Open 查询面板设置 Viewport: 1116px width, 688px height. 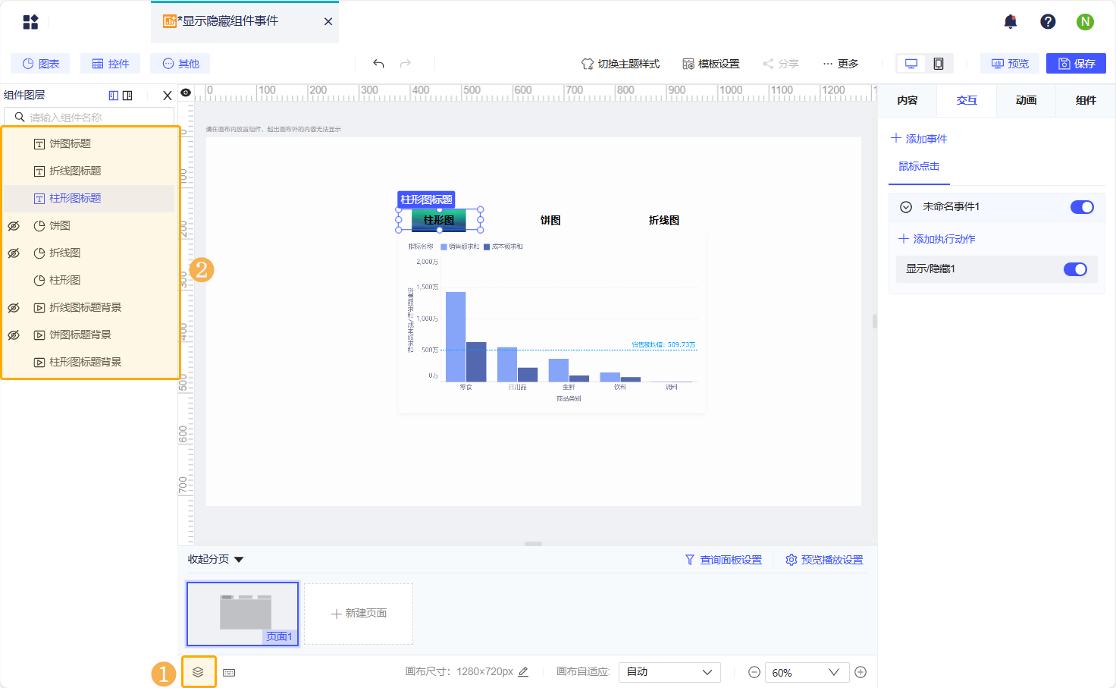coord(723,560)
